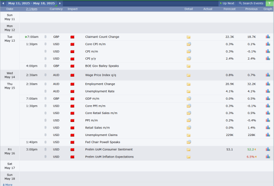Show graph for GDP m/m
The height and width of the screenshot is (186, 274).
(268, 98)
